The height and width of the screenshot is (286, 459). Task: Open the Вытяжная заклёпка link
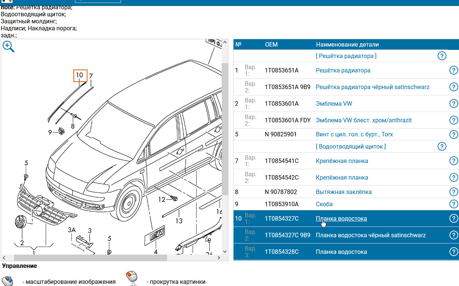coord(344,192)
